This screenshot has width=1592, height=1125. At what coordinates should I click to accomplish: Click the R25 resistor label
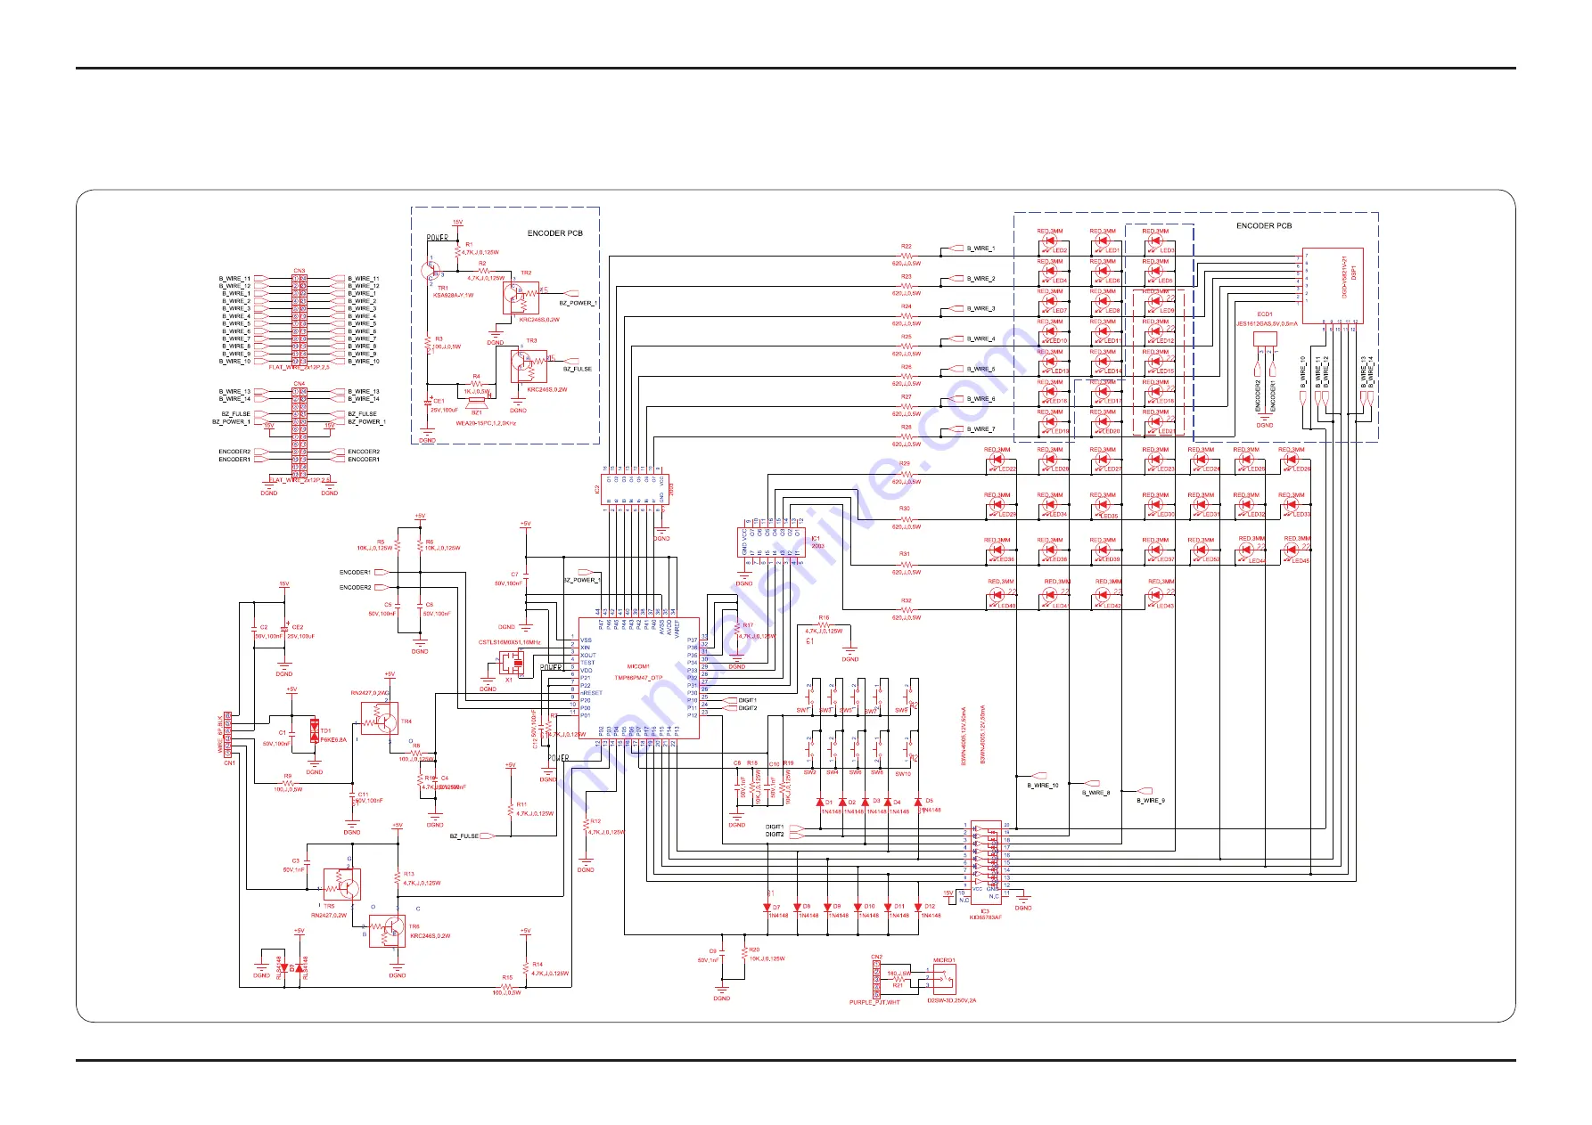click(906, 338)
